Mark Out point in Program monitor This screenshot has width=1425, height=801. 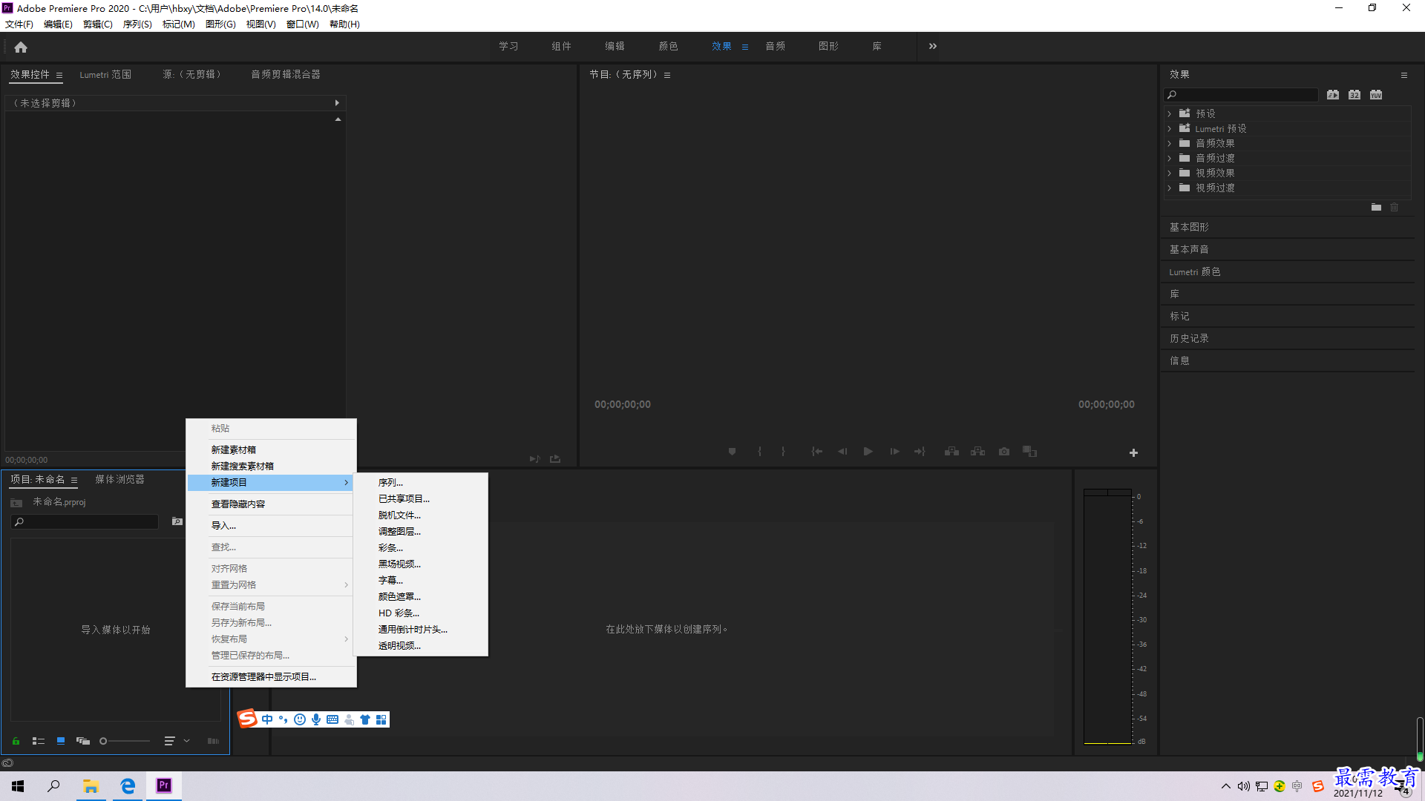click(783, 452)
